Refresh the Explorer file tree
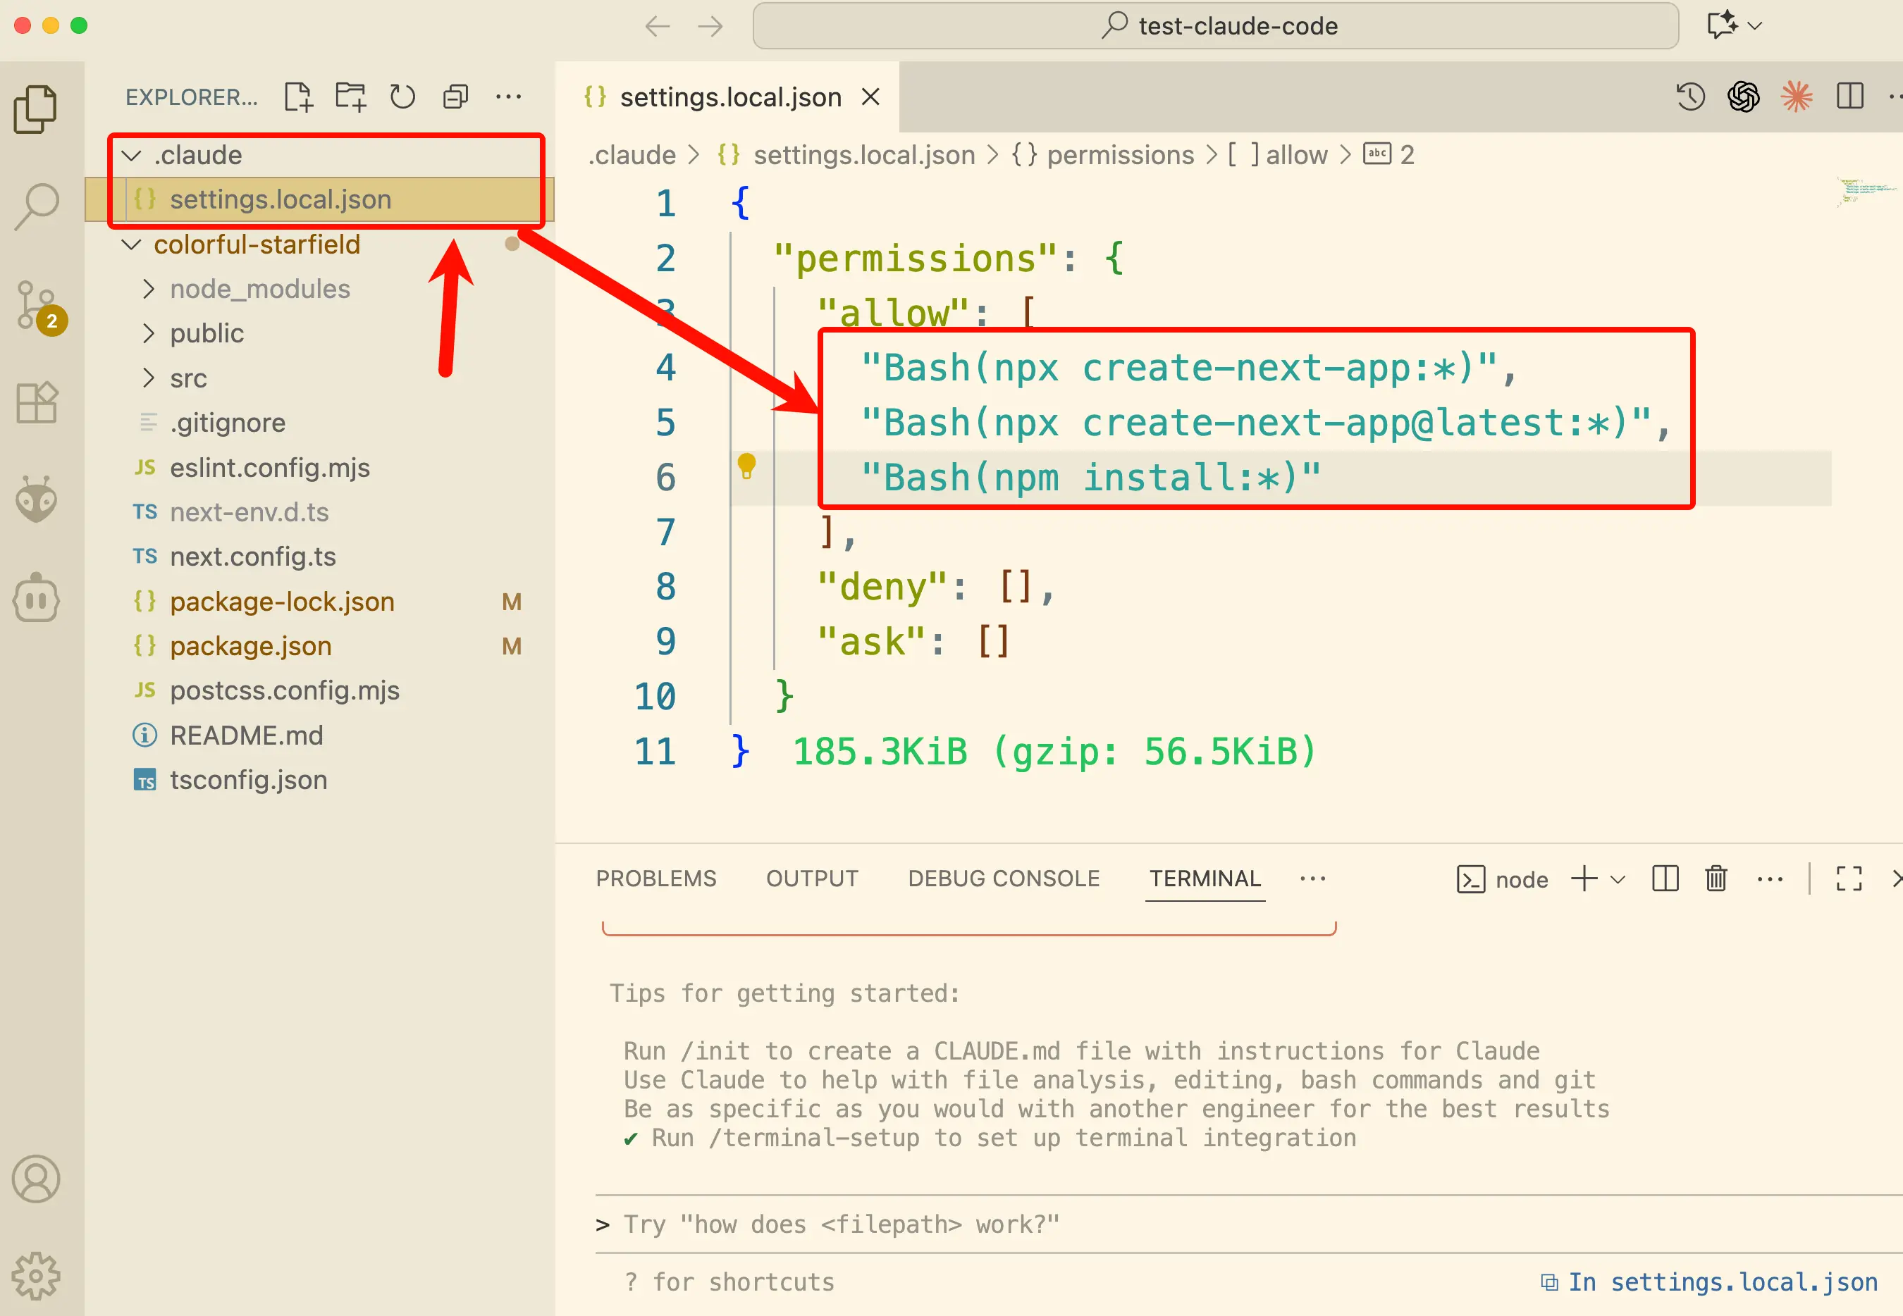 402,97
